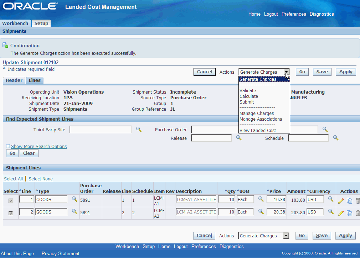Click the bottom Cancel button

[204, 236]
